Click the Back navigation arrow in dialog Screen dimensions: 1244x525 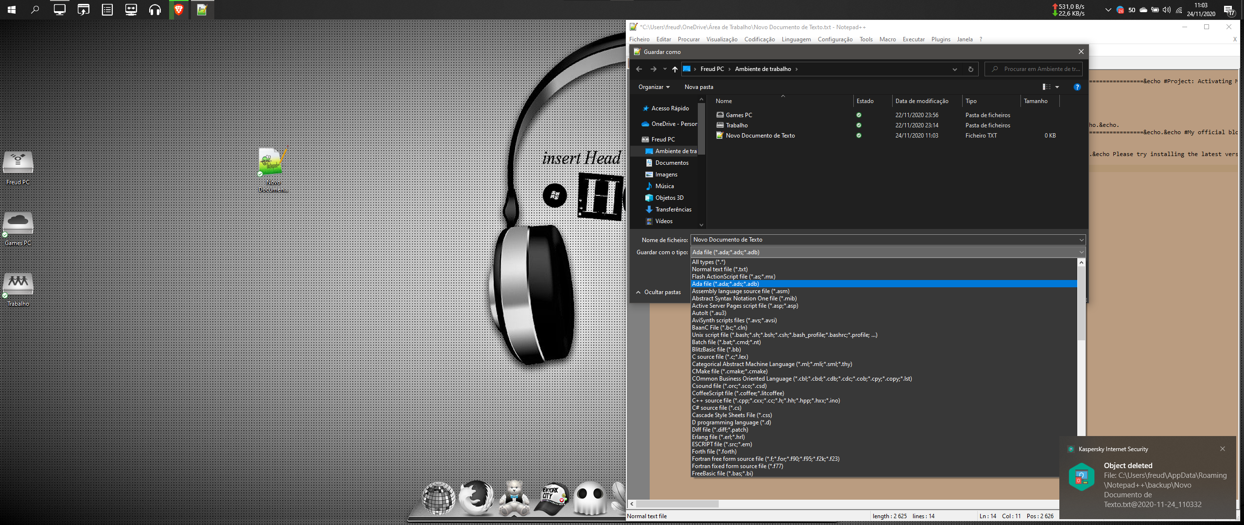[639, 69]
